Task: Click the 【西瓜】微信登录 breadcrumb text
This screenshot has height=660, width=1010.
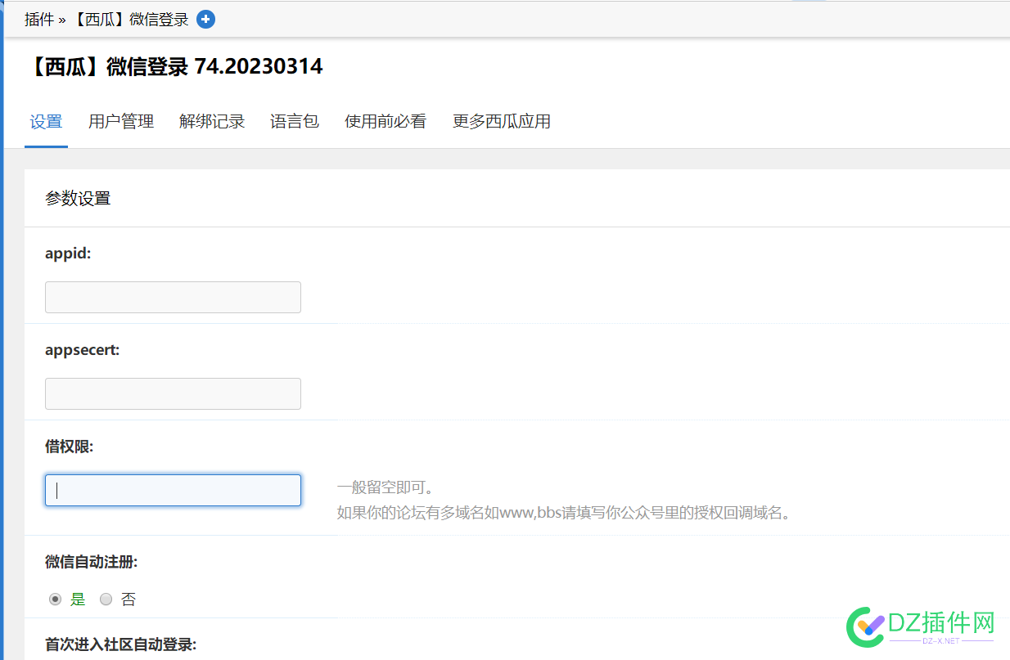Action: 130,20
